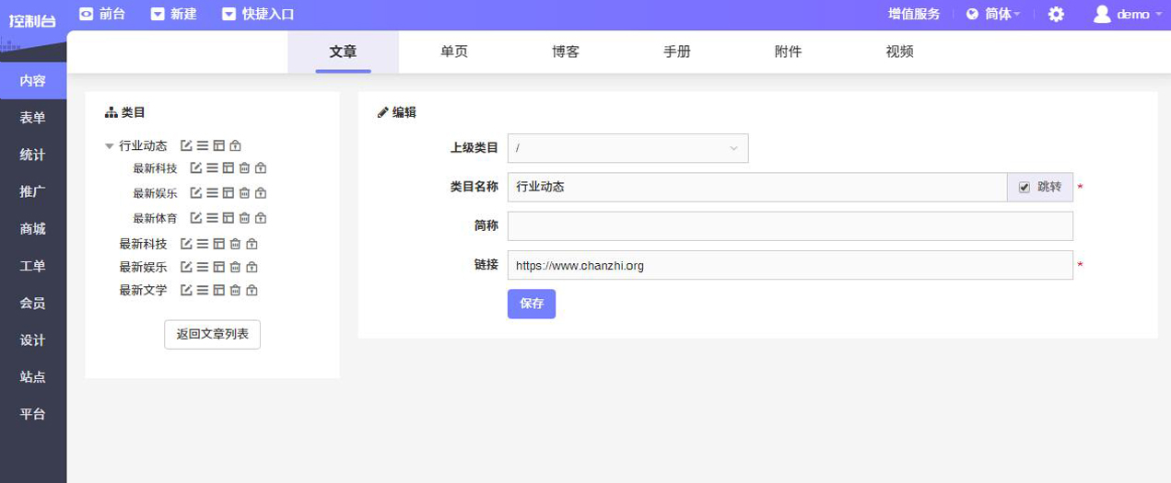Open 会员 in the sidebar

tap(33, 303)
